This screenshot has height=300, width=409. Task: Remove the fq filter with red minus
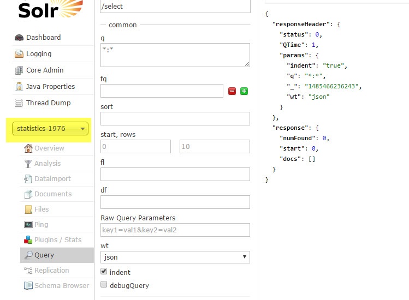[x=232, y=91]
